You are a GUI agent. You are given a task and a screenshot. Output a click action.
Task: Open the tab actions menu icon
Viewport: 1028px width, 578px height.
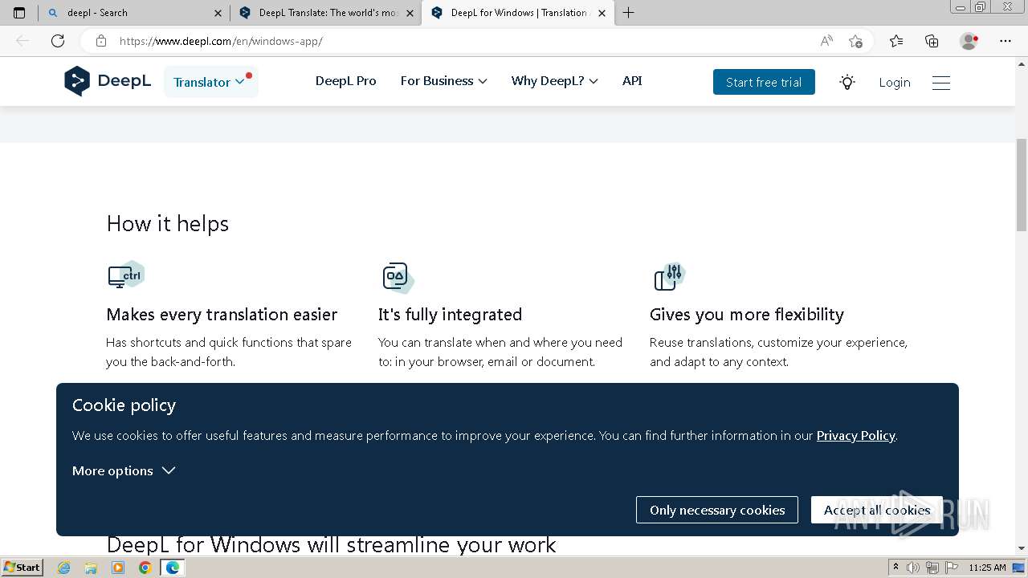19,13
